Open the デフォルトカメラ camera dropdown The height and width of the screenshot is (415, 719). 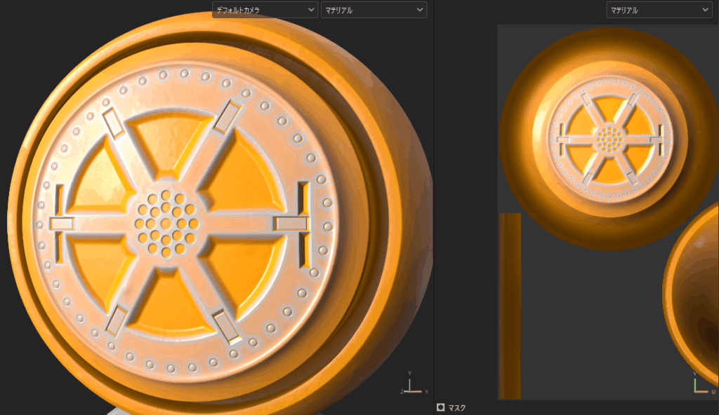tap(265, 10)
